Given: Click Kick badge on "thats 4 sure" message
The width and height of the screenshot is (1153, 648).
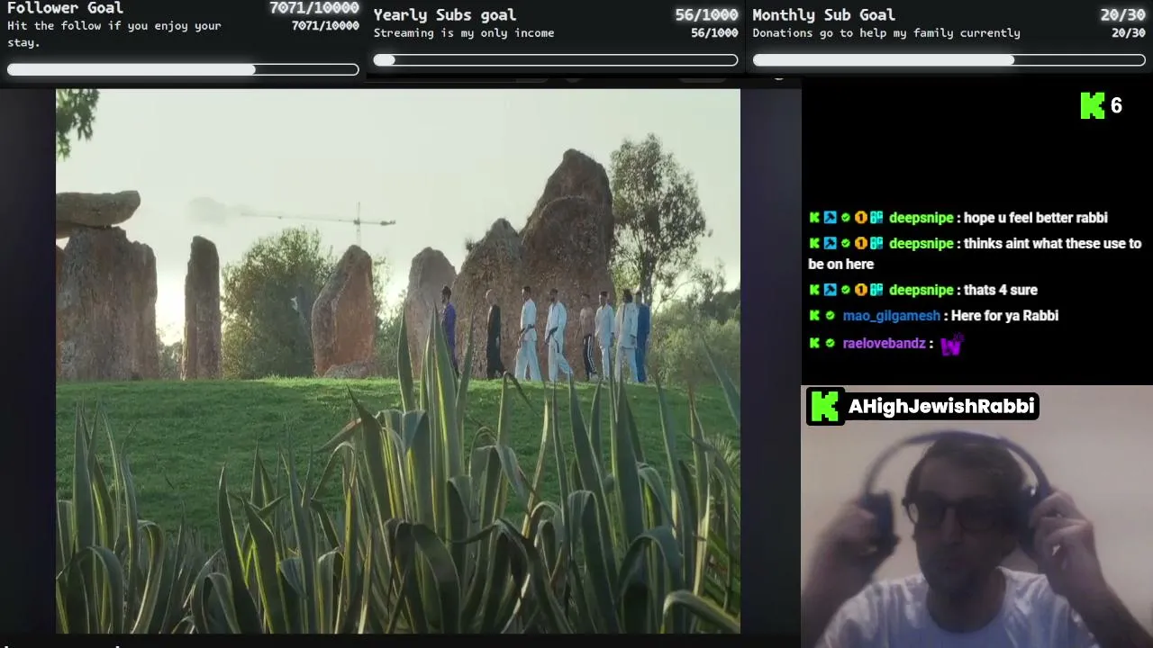Looking at the screenshot, I should tap(814, 290).
